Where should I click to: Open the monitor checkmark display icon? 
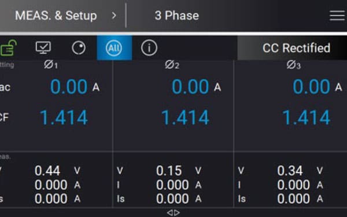43,47
